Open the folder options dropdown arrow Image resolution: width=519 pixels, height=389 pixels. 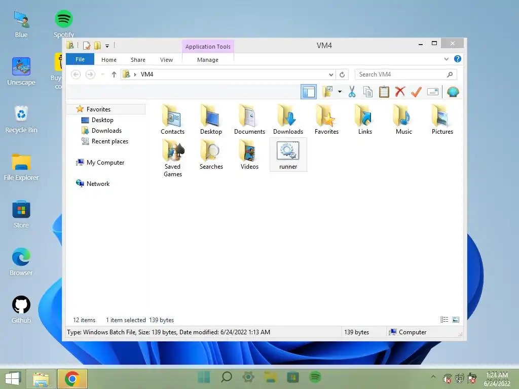[x=340, y=92]
